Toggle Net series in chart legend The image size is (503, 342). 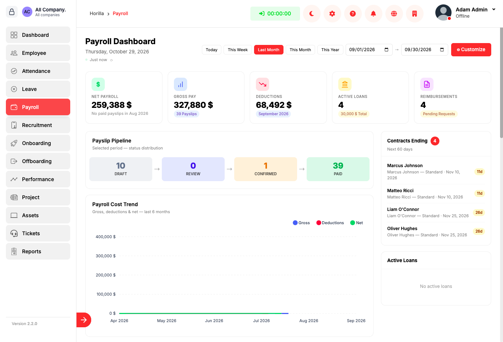(x=357, y=223)
